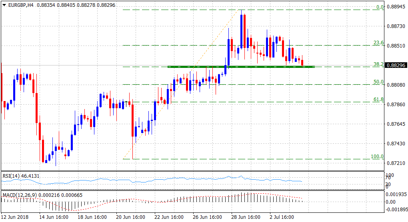Viewport: 408px width, 222px height.
Task: Click the 12 Jun 2018 date label
Action: tap(15, 217)
